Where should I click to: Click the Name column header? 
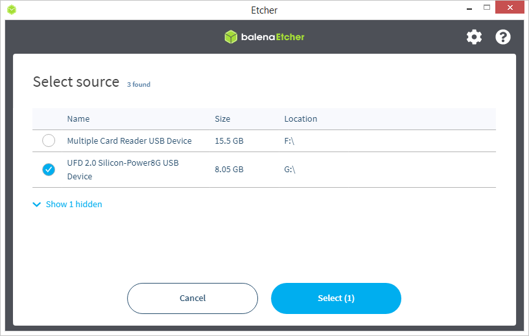(x=78, y=119)
